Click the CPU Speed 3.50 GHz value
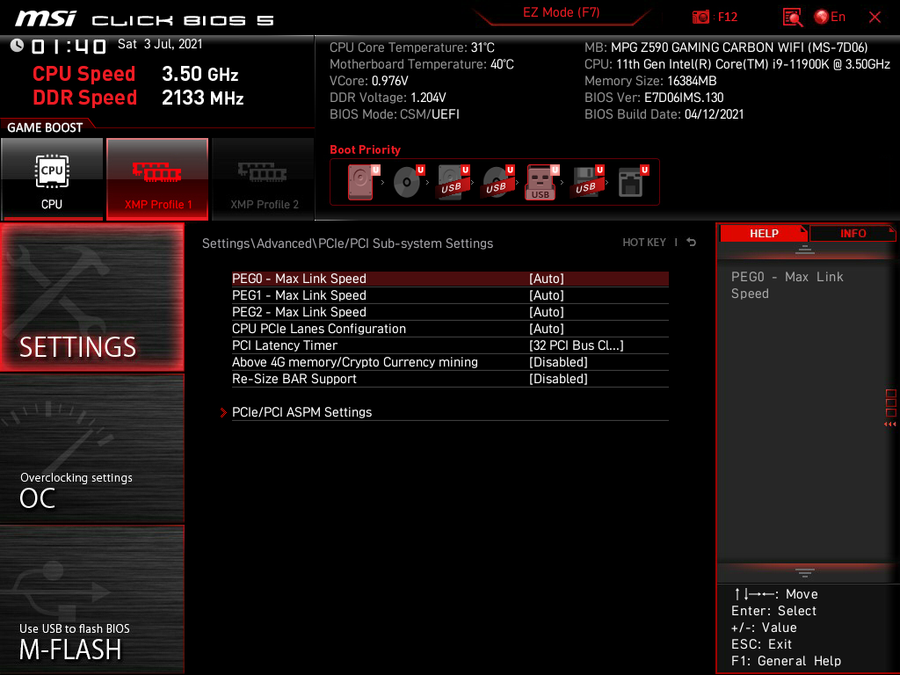Viewport: 900px width, 675px height. click(200, 74)
